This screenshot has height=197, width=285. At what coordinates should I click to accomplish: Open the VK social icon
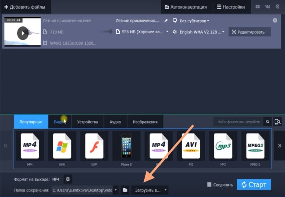(267, 7)
